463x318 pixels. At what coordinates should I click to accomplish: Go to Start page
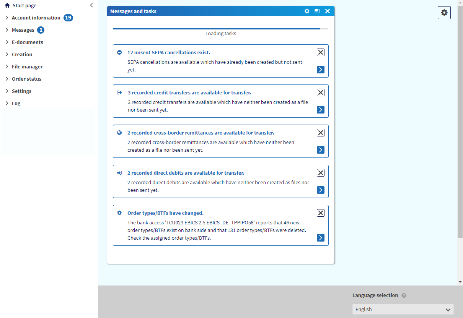(24, 6)
